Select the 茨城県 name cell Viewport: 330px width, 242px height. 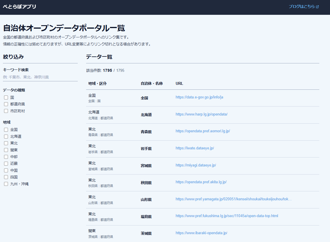[x=146, y=234]
